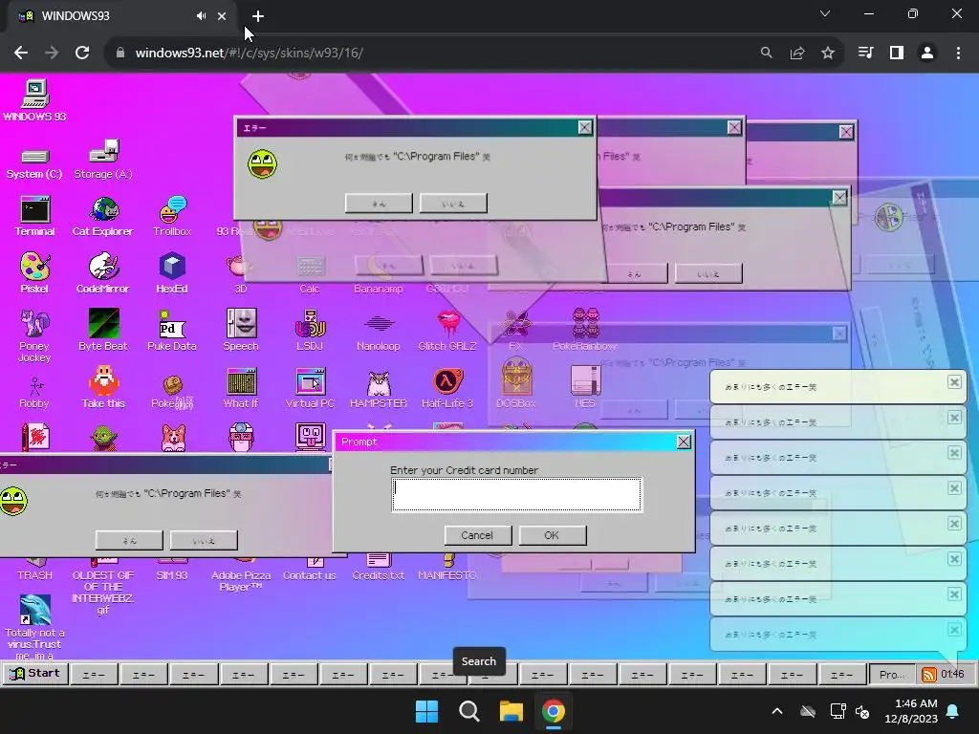
Task: Open System (C:) drive icon
Action: [x=34, y=162]
